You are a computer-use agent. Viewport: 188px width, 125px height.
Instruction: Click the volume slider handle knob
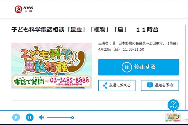pyautogui.click(x=73, y=118)
